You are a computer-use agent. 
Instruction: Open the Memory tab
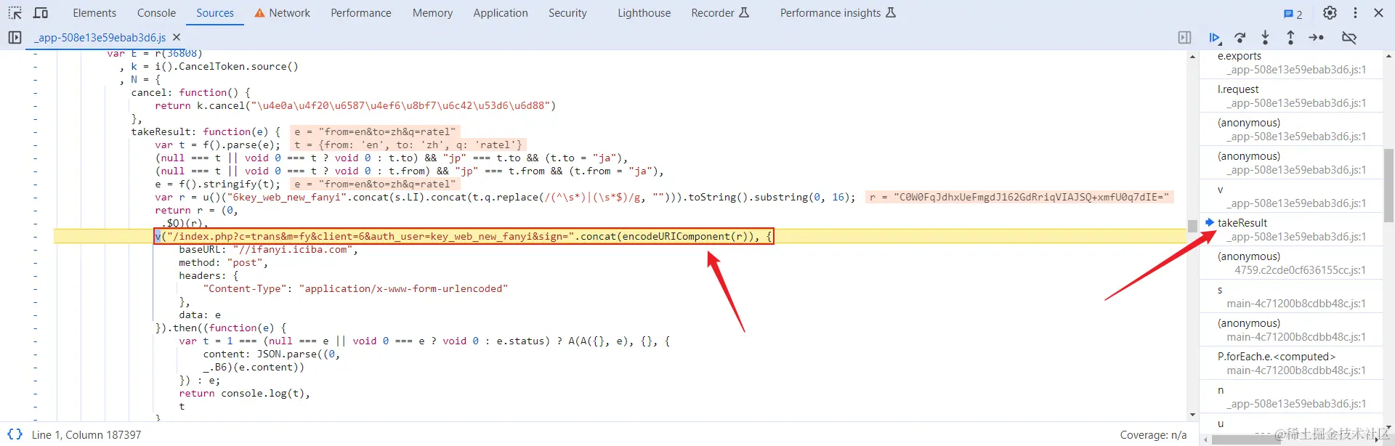(x=432, y=13)
